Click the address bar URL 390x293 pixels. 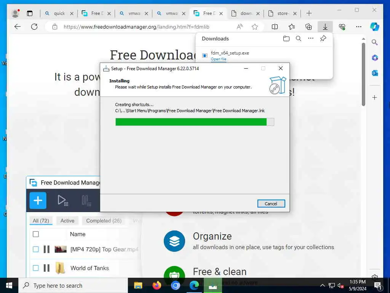tap(136, 27)
